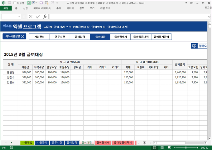Click the insert function fx icon
This screenshot has height=150, width=212.
(x=45, y=17)
